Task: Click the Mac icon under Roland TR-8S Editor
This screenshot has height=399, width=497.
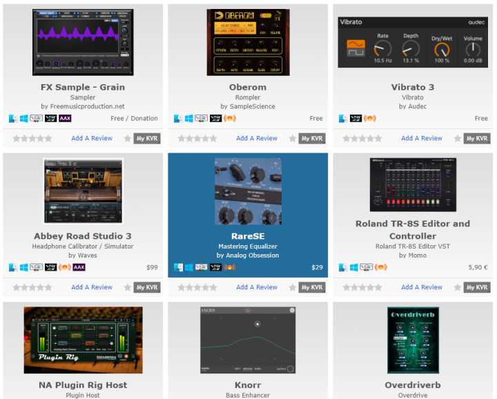Action: point(342,267)
